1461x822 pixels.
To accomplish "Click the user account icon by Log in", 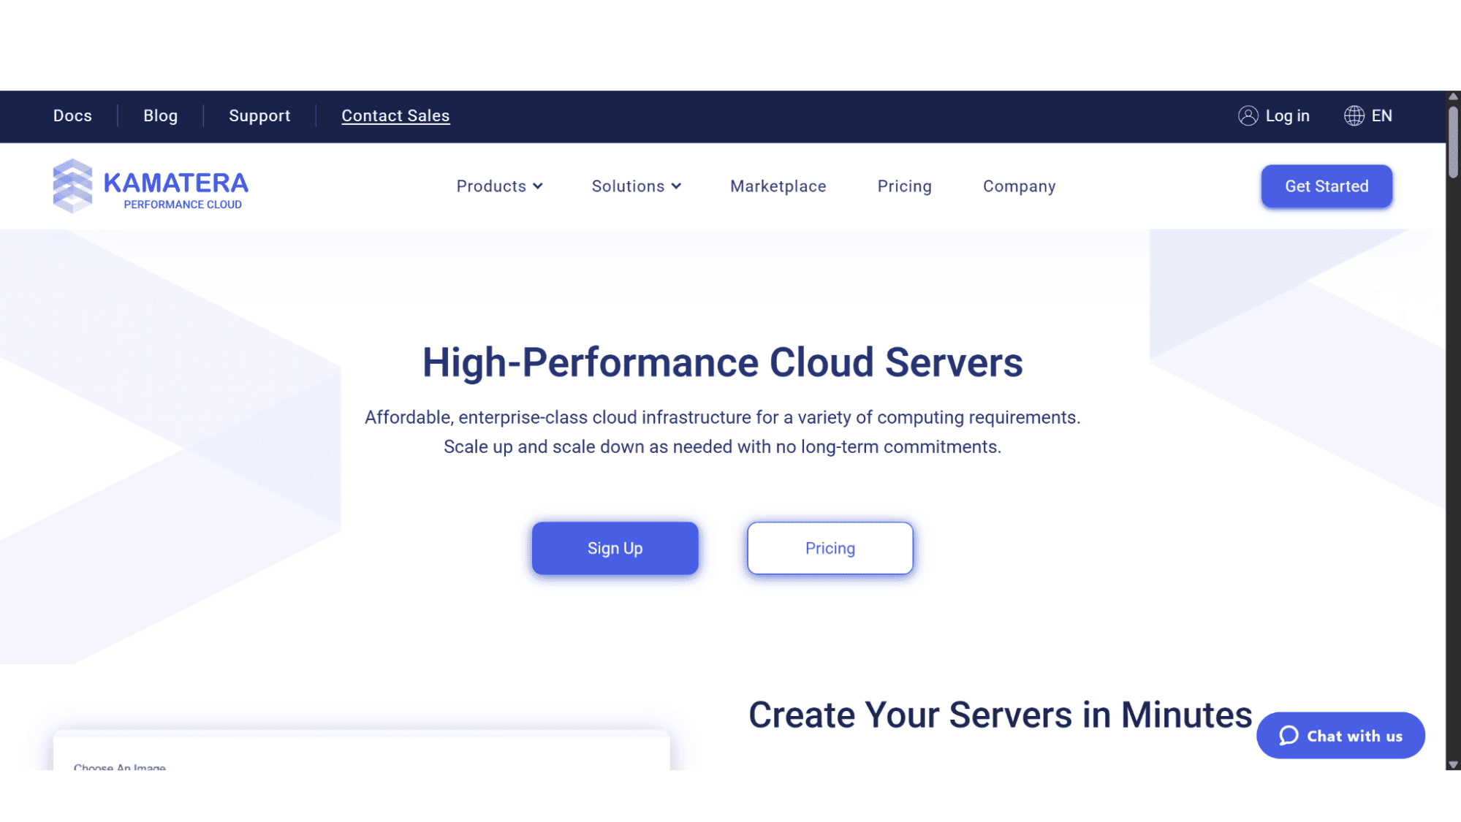I will 1248,115.
